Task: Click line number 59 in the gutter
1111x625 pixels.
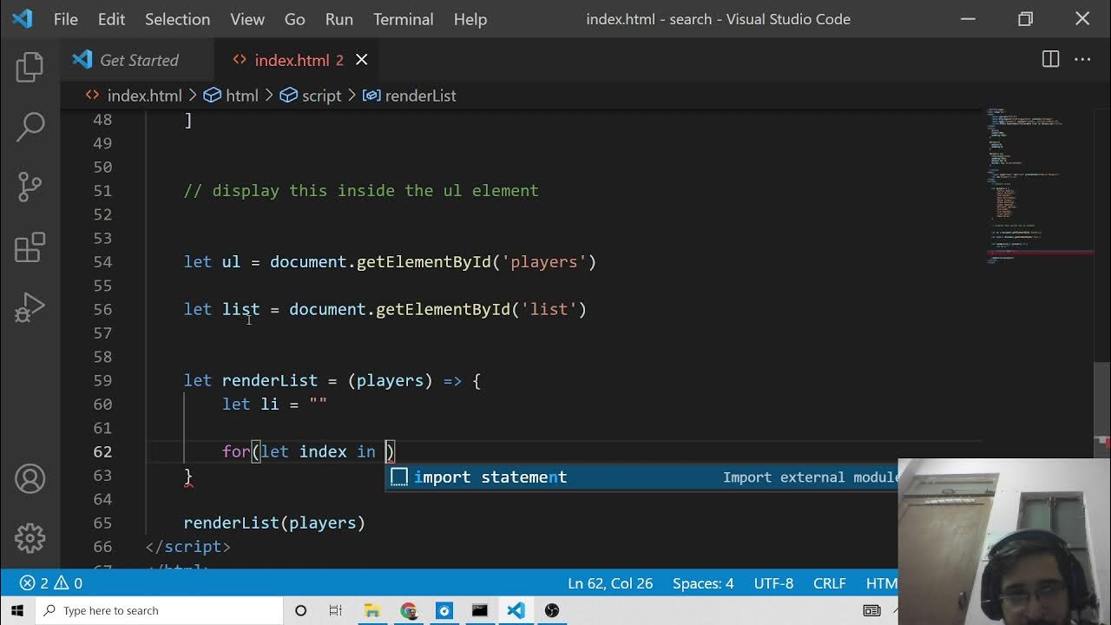Action: 102,380
